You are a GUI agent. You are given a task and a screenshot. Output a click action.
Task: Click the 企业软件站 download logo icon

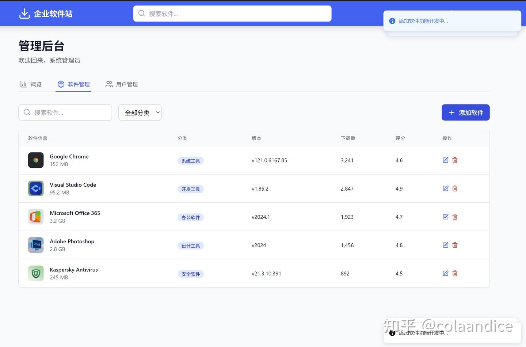[x=24, y=13]
